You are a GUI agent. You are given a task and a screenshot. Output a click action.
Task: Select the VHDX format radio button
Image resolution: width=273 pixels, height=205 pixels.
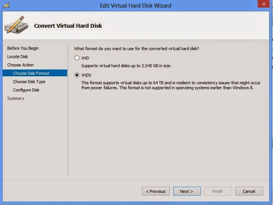click(77, 75)
